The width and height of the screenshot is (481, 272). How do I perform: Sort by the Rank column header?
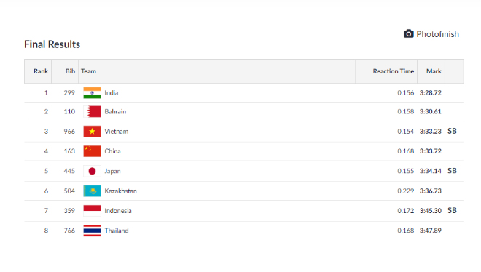click(x=41, y=71)
